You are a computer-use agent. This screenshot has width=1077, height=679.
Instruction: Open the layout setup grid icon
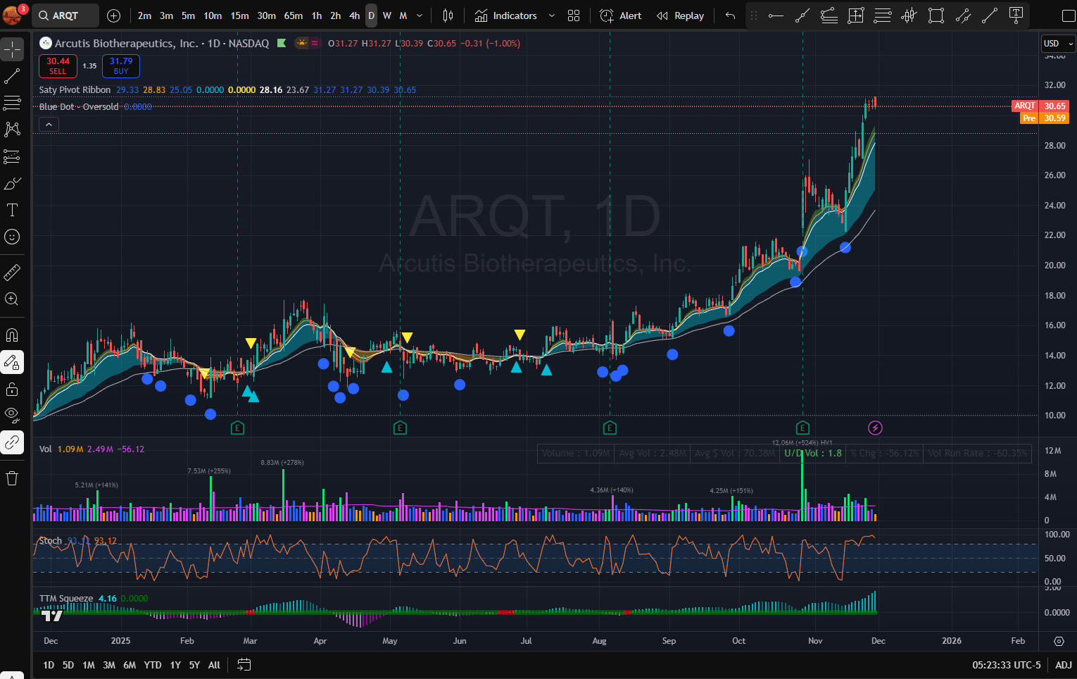tap(574, 15)
